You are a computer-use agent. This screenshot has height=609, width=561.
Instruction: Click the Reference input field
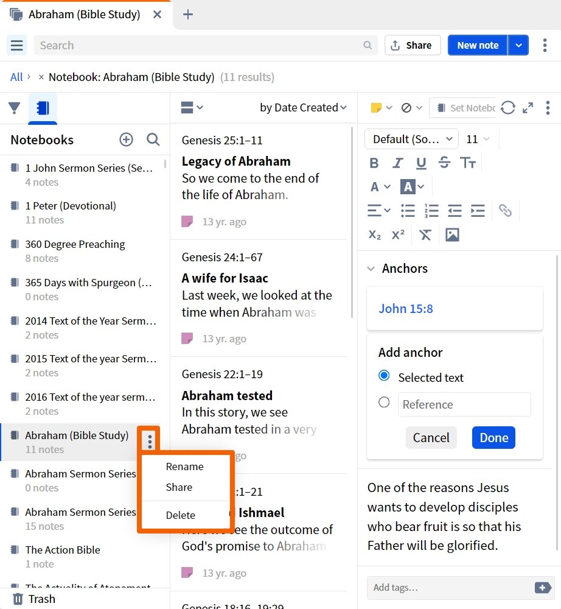[464, 404]
